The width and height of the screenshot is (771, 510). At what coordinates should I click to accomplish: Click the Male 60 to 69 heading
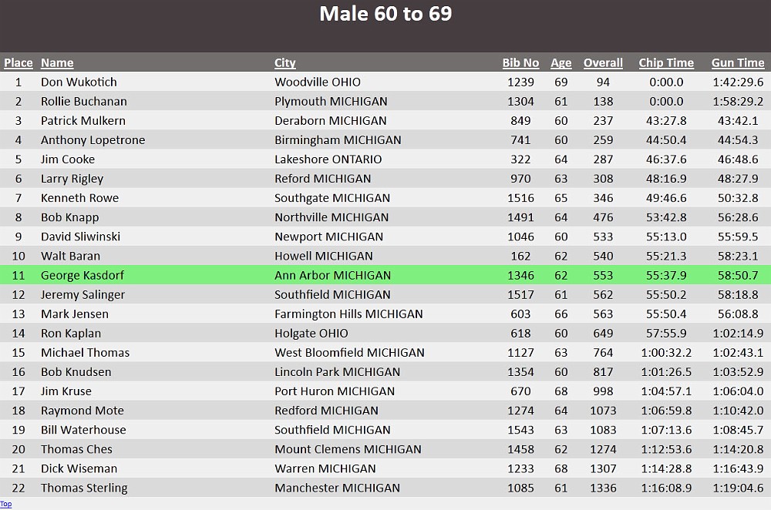pyautogui.click(x=385, y=14)
